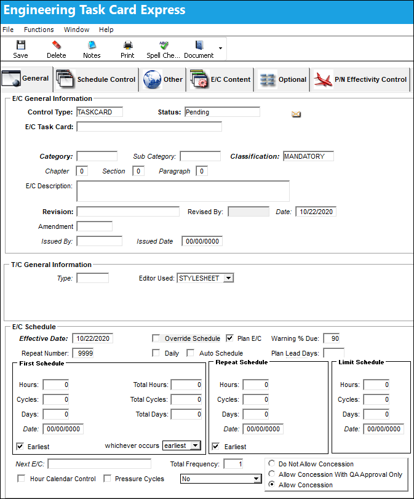Click the Delete eraser icon

pyautogui.click(x=57, y=45)
